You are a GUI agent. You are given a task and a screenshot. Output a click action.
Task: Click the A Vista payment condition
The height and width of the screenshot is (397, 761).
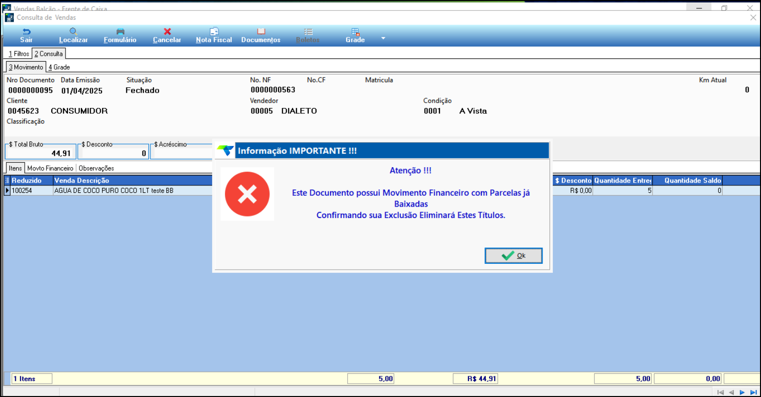tap(473, 111)
